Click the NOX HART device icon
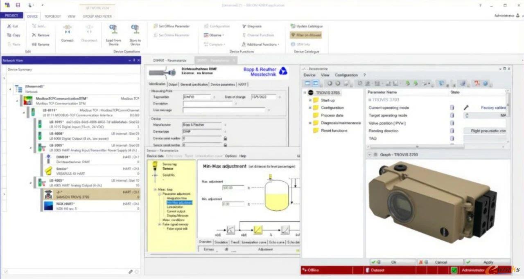524x279 pixels. pyautogui.click(x=49, y=206)
